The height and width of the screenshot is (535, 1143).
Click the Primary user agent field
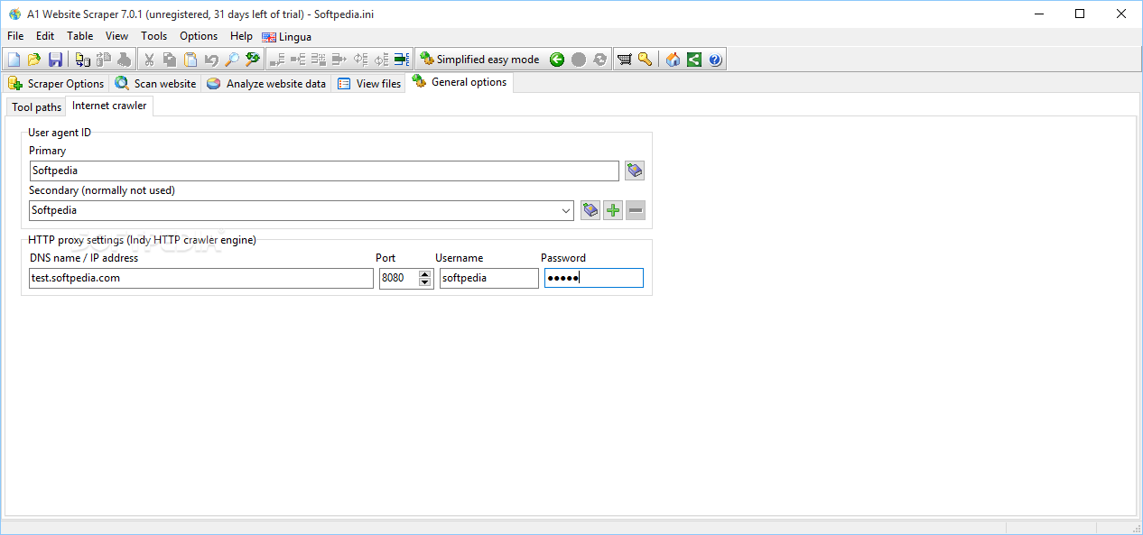(x=324, y=171)
